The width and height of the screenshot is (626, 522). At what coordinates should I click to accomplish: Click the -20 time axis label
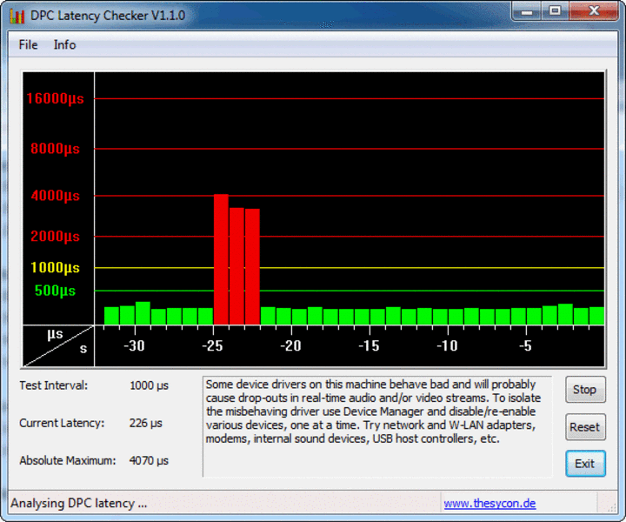point(290,346)
